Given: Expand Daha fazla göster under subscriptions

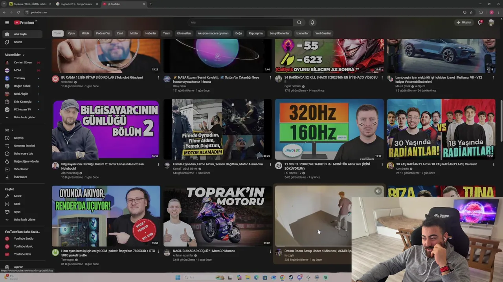Looking at the screenshot, I should click(x=23, y=117).
